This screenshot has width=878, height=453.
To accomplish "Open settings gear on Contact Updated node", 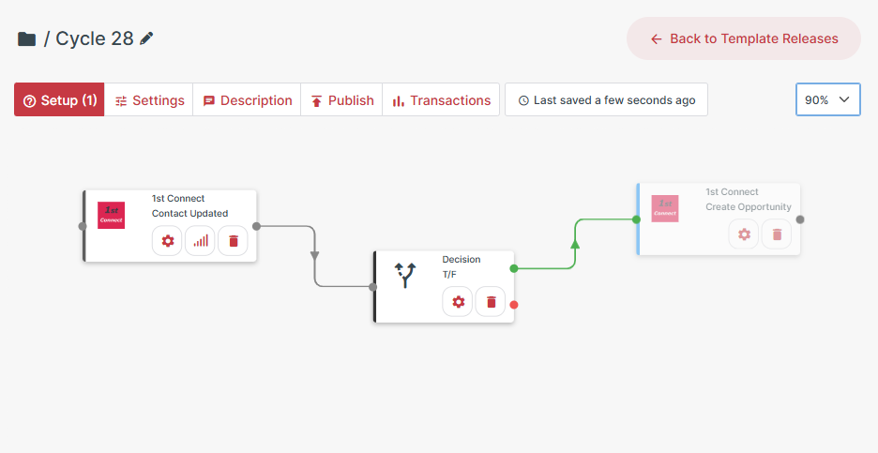I will tap(168, 241).
